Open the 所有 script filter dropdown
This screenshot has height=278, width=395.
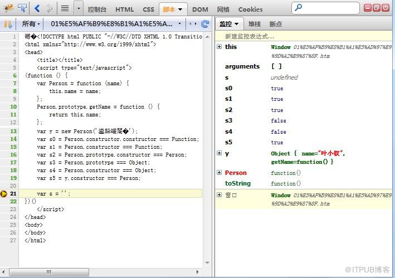(31, 24)
